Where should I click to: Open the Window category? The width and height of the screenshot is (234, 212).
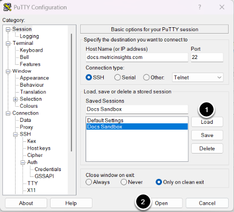click(22, 71)
